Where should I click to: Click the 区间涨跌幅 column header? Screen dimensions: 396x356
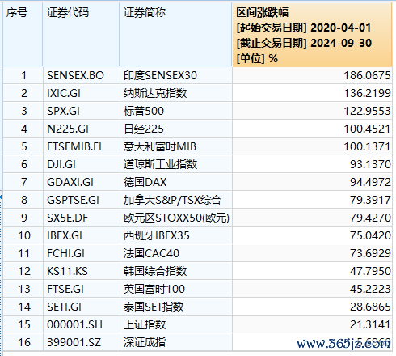(312, 34)
